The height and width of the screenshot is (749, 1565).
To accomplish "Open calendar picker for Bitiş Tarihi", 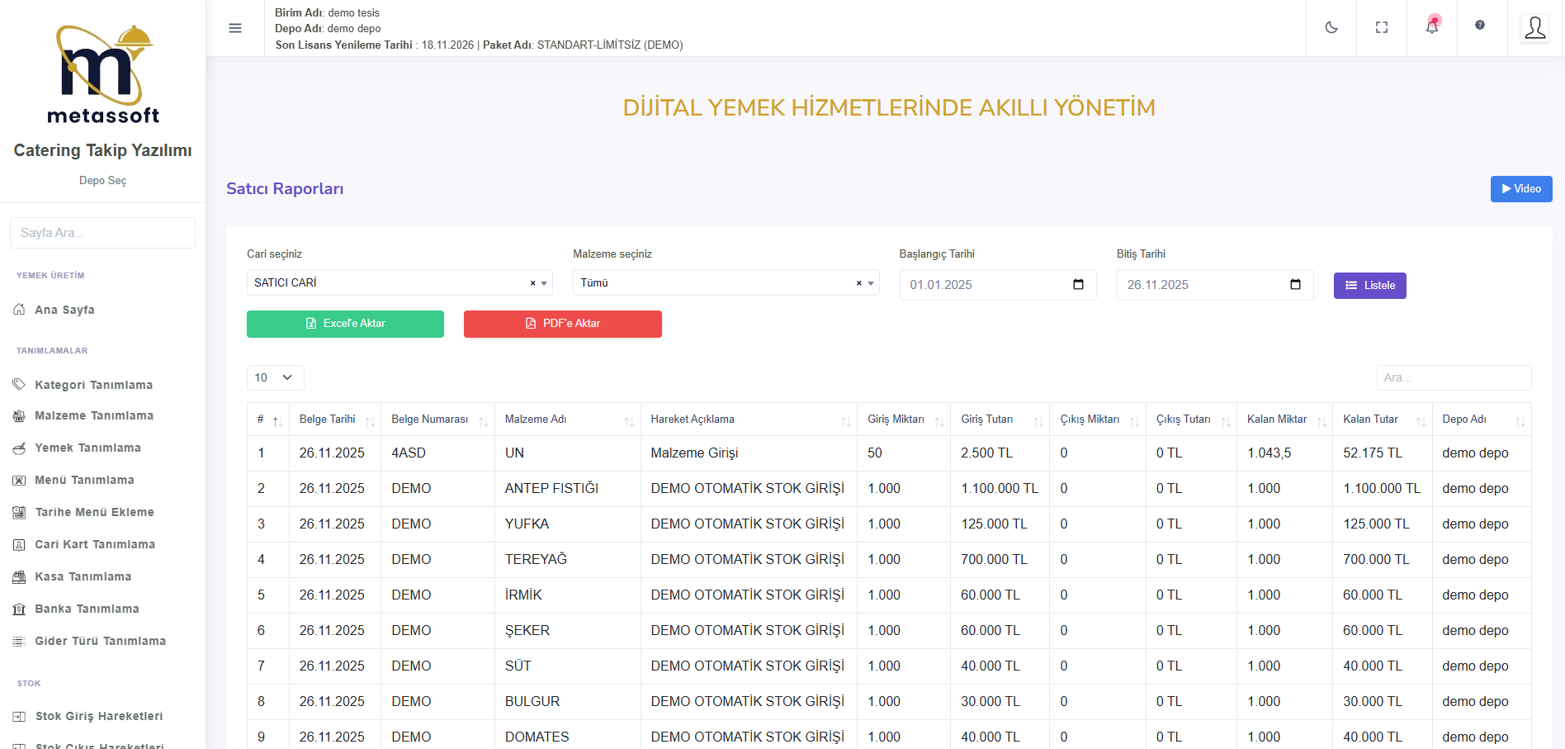I will point(1295,285).
